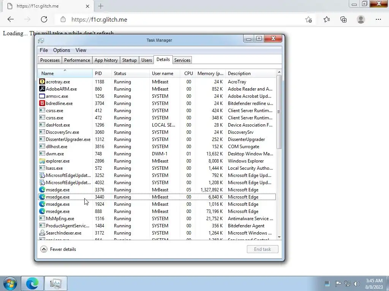Screen dimensions: 389x291
Task: Click the volume speaker tray icon
Action: click(x=357, y=283)
